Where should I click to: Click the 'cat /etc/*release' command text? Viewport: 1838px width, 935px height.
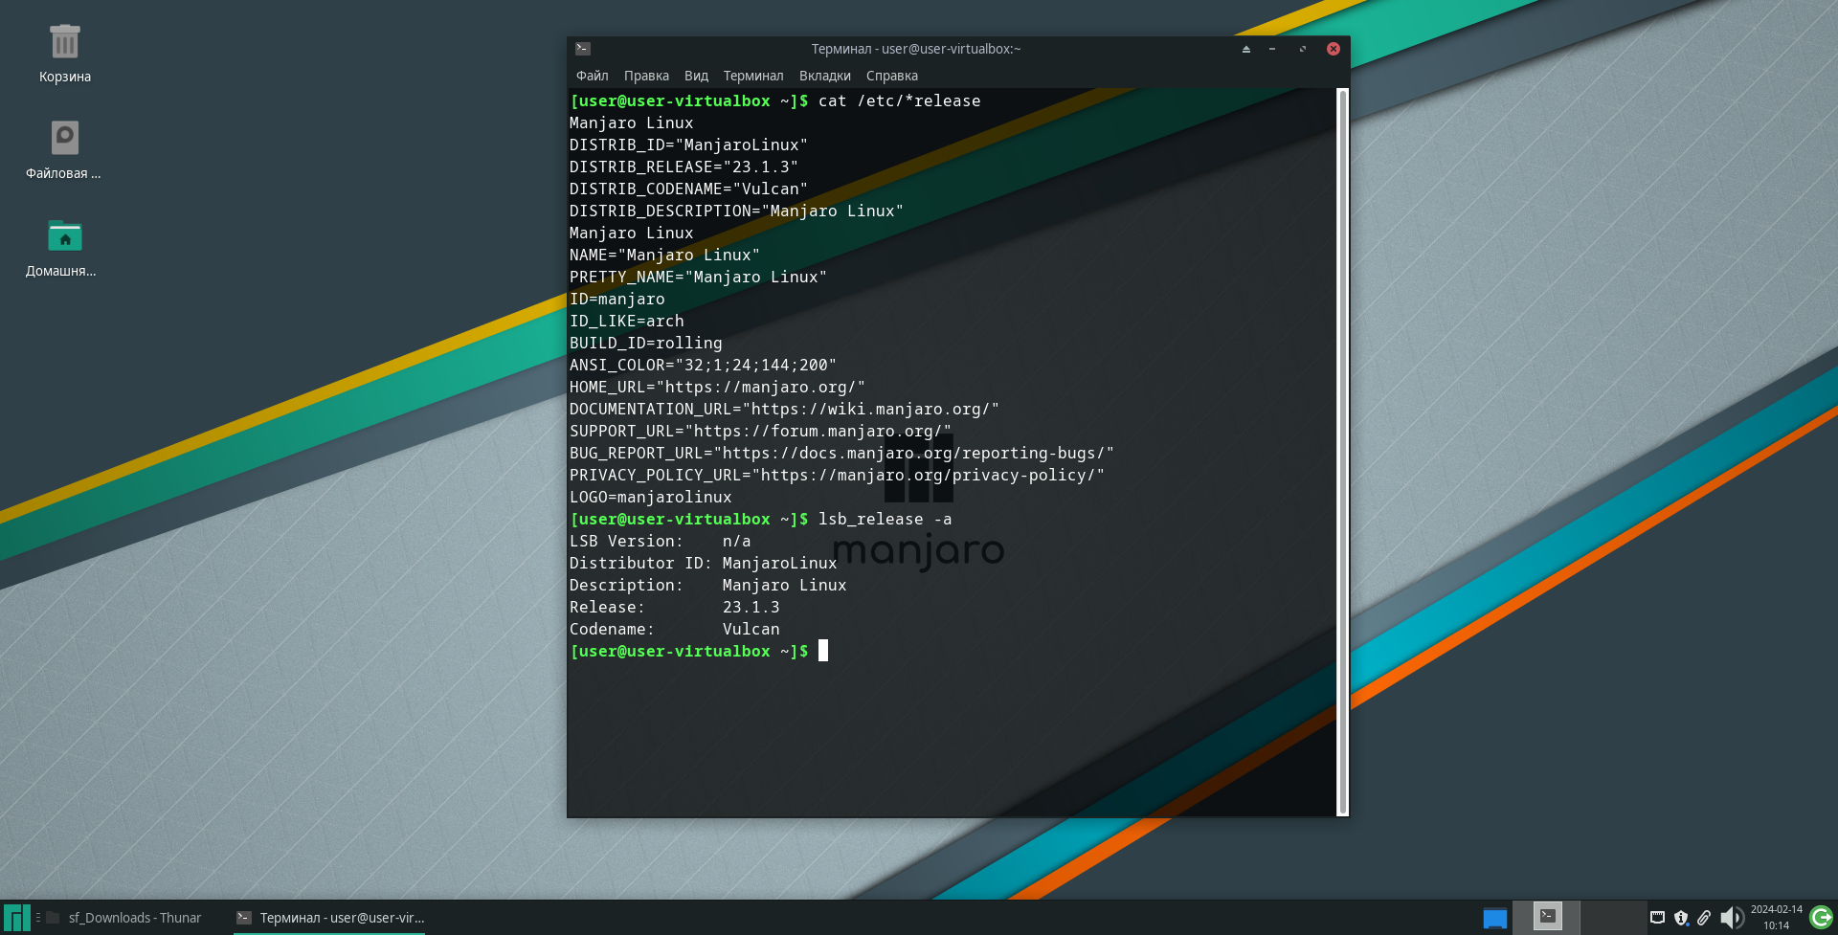[x=899, y=101]
